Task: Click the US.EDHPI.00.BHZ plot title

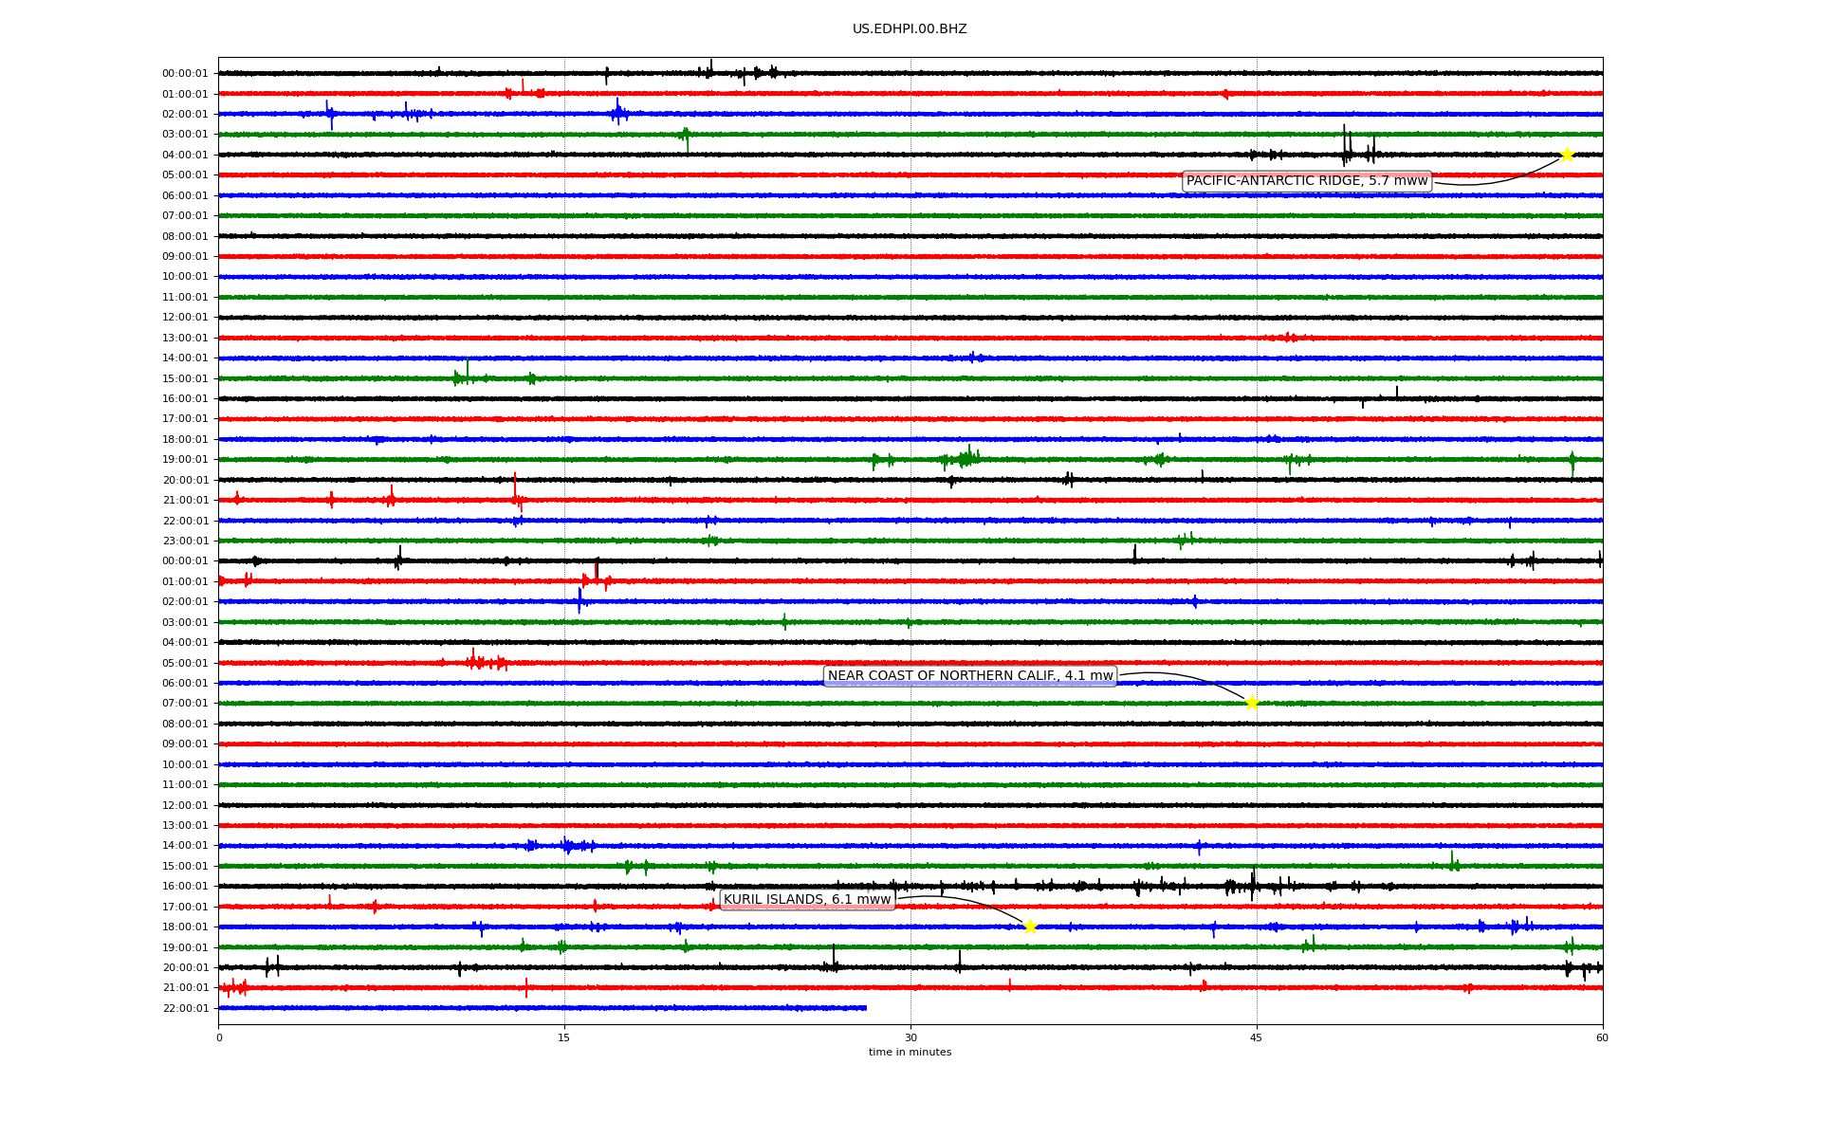Action: tap(910, 29)
